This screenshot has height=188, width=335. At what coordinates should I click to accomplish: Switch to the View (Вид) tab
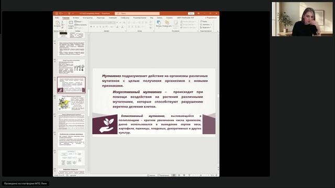152,18
